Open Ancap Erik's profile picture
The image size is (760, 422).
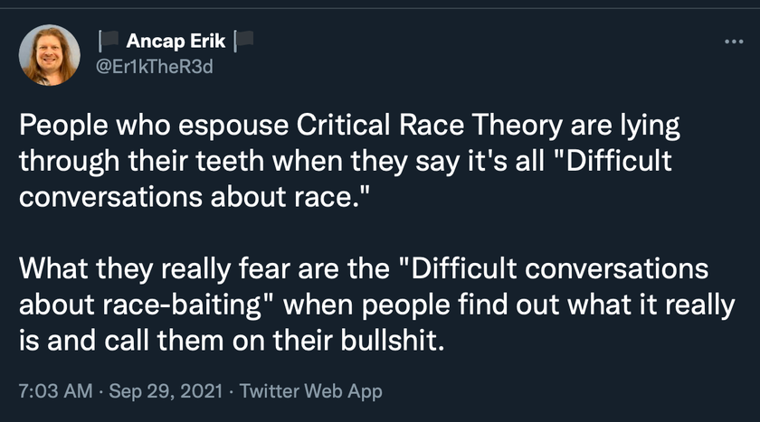(x=50, y=55)
